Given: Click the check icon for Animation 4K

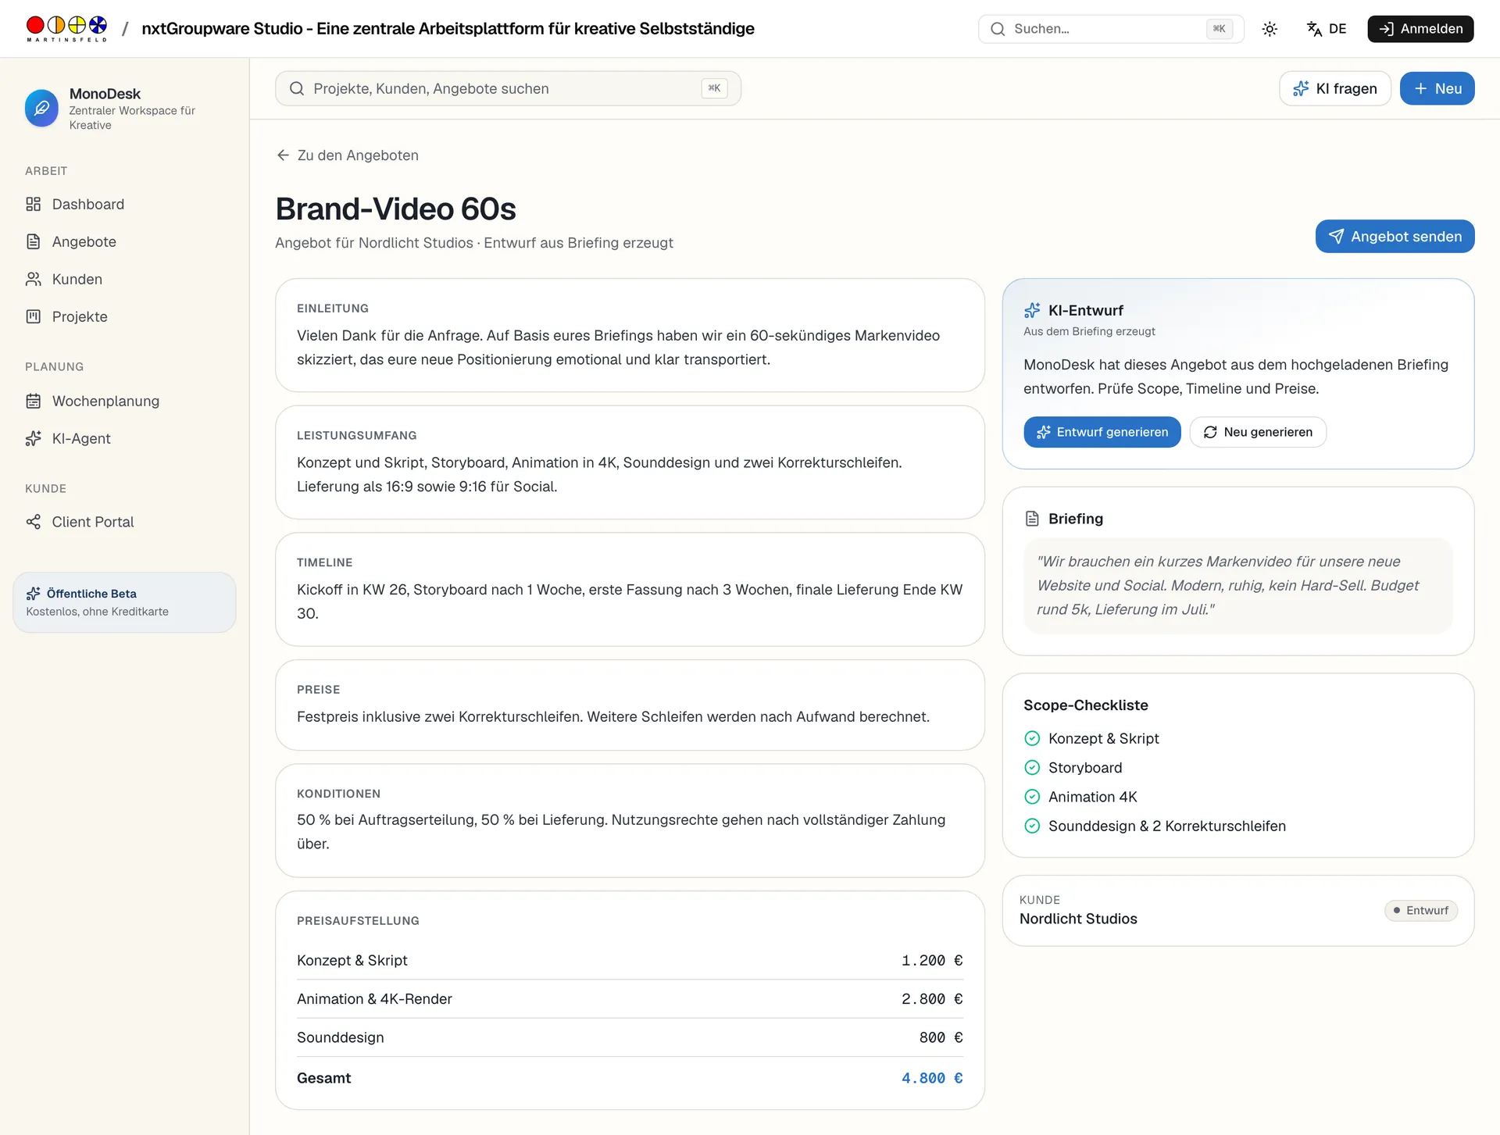Looking at the screenshot, I should pyautogui.click(x=1032, y=797).
